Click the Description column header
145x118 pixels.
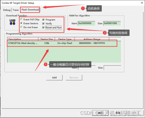23,39
